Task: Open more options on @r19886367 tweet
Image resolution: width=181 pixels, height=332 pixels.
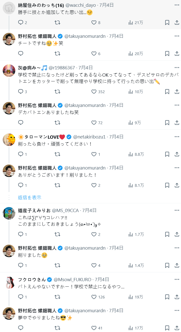Action: [x=177, y=68]
